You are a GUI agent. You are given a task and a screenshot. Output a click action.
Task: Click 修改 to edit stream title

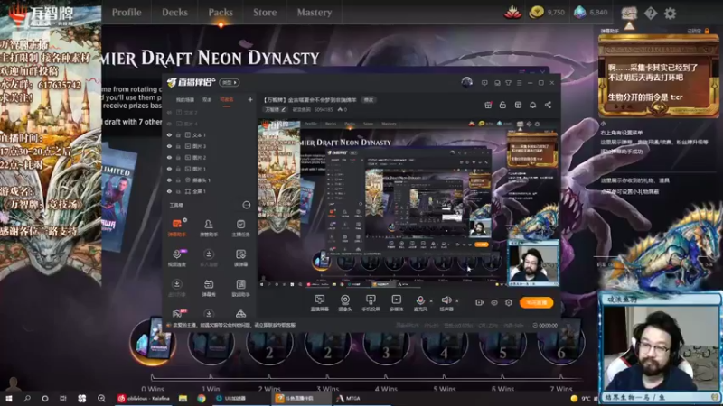coord(369,99)
